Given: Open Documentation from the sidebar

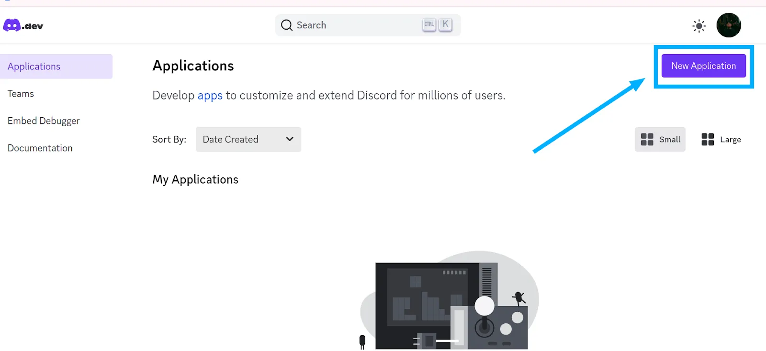Looking at the screenshot, I should (40, 148).
